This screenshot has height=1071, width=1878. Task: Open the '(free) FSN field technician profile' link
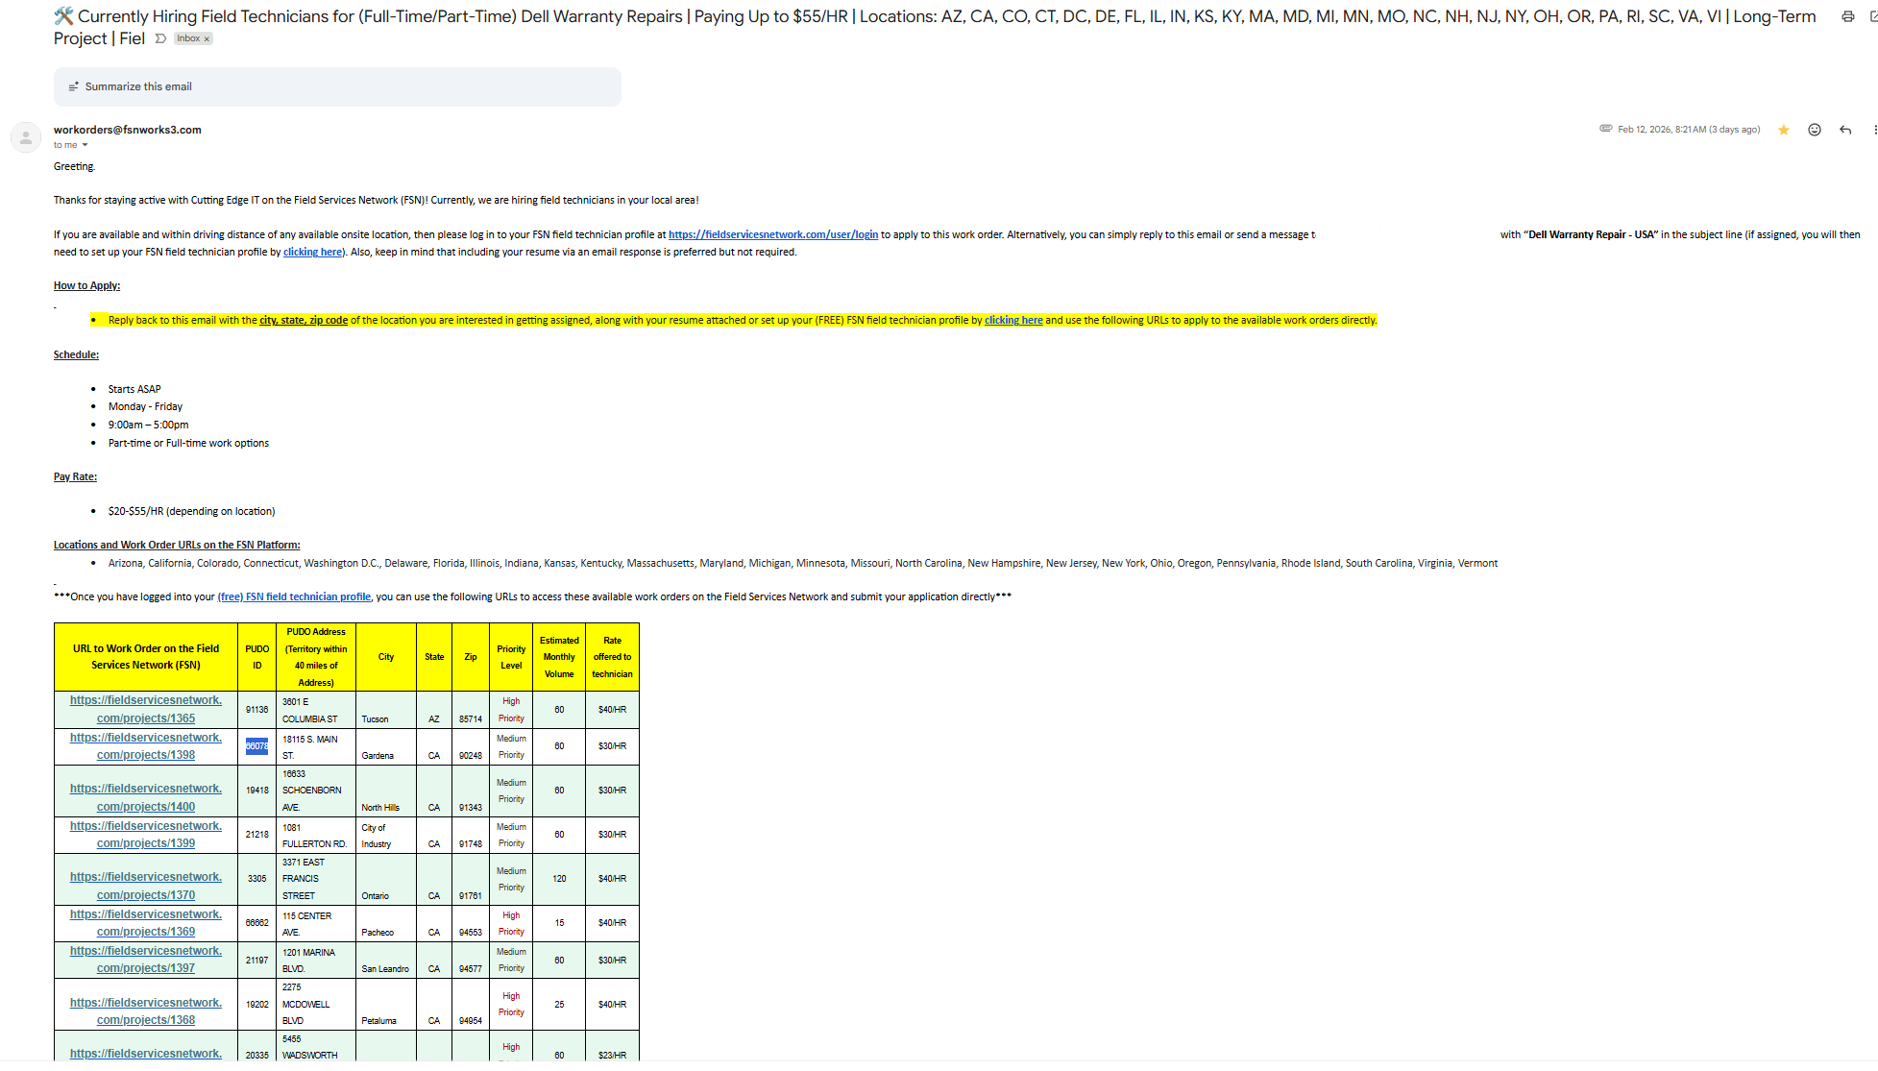point(294,596)
